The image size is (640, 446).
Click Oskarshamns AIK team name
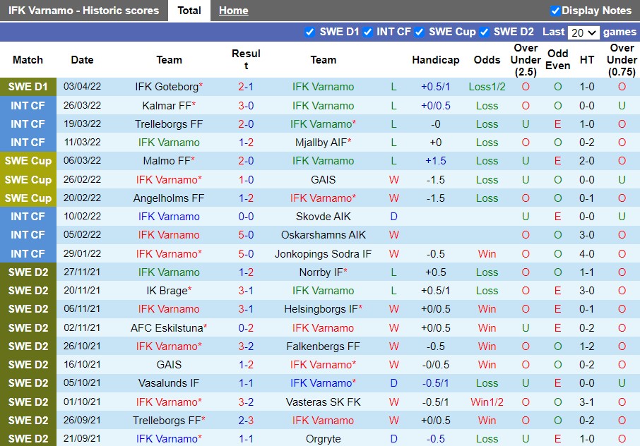pos(323,235)
